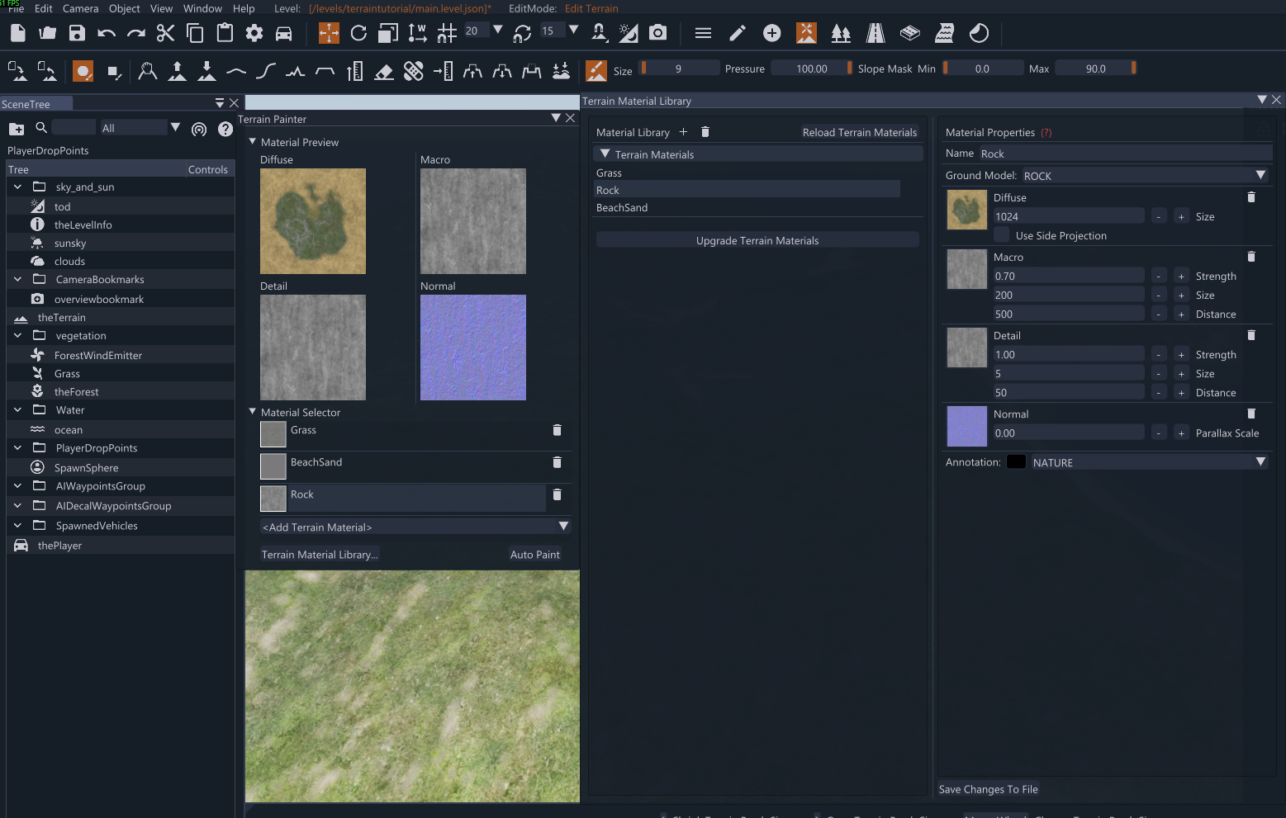Open the Window menu

click(x=202, y=8)
